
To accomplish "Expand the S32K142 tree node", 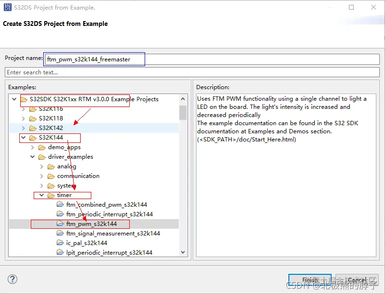I will [x=24, y=128].
